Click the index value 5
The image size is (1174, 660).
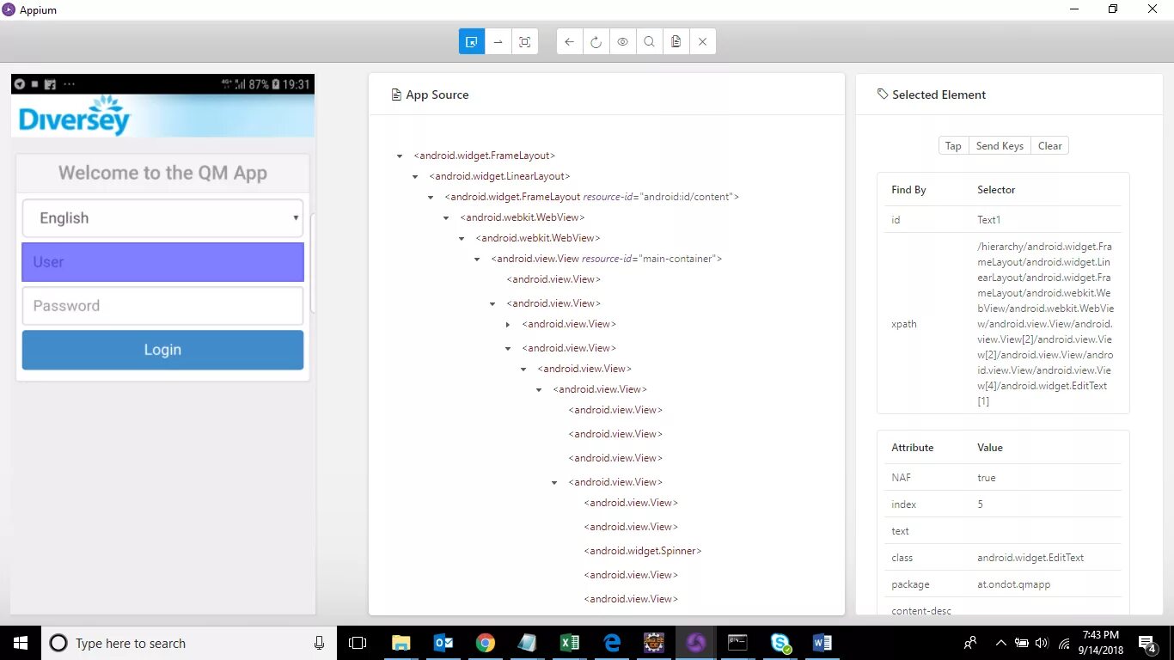980,504
